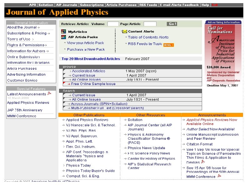Open MMM Conference sidebar link
248x186 pixels.
pos(22,116)
